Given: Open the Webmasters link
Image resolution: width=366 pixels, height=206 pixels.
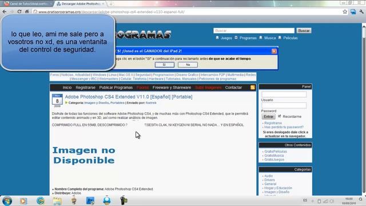Looking at the screenshot, I should click(109, 79).
